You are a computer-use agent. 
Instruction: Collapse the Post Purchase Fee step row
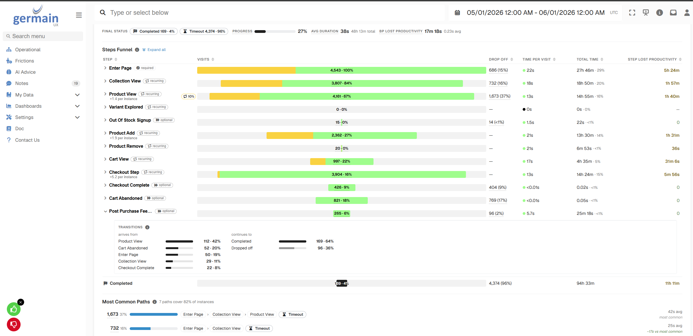[x=105, y=211]
